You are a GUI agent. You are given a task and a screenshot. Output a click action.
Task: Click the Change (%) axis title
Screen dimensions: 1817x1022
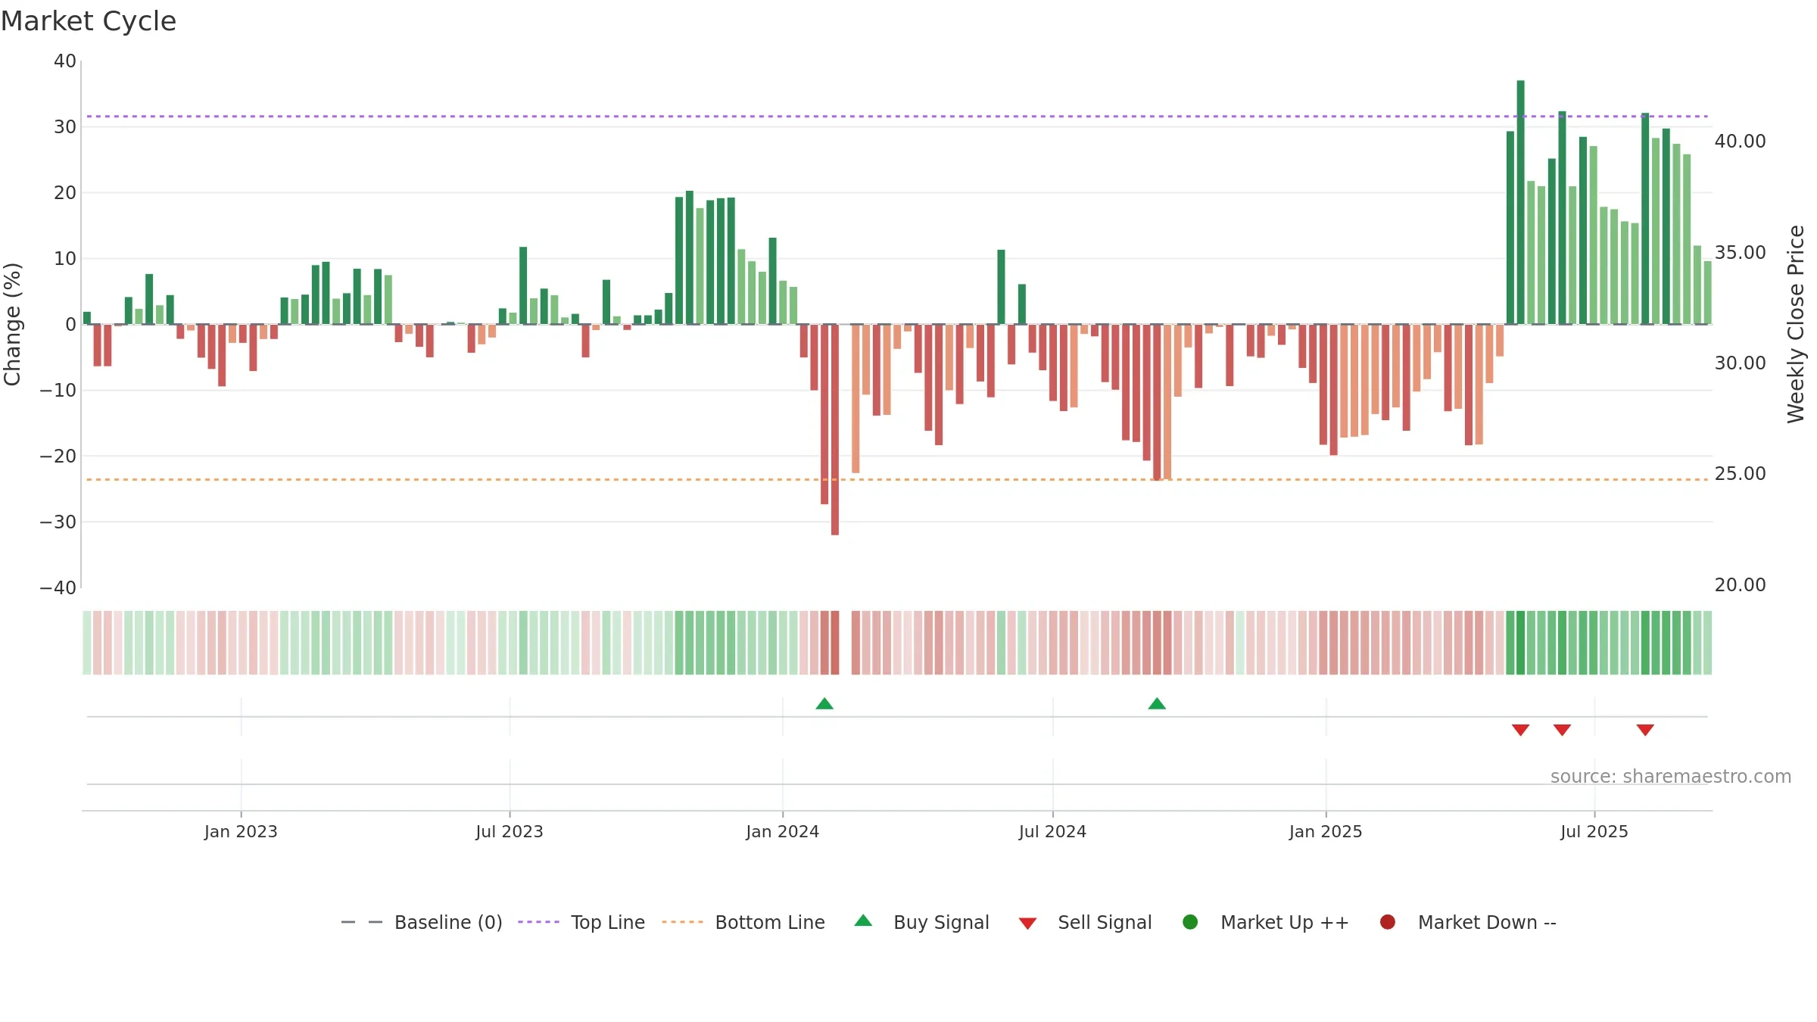point(12,324)
